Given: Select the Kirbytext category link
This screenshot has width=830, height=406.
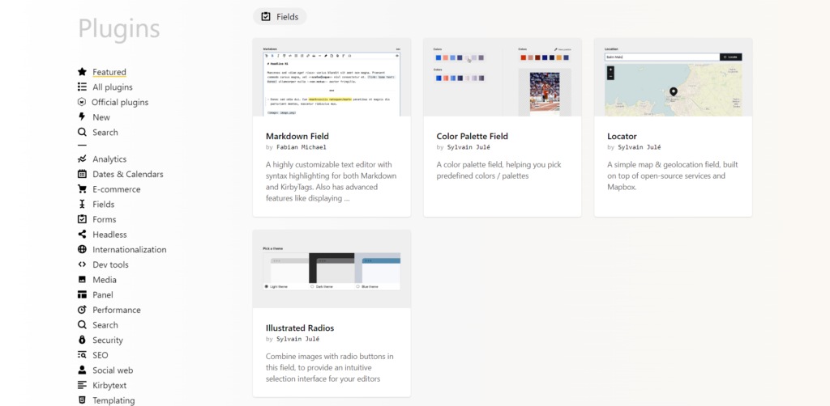Looking at the screenshot, I should [109, 386].
